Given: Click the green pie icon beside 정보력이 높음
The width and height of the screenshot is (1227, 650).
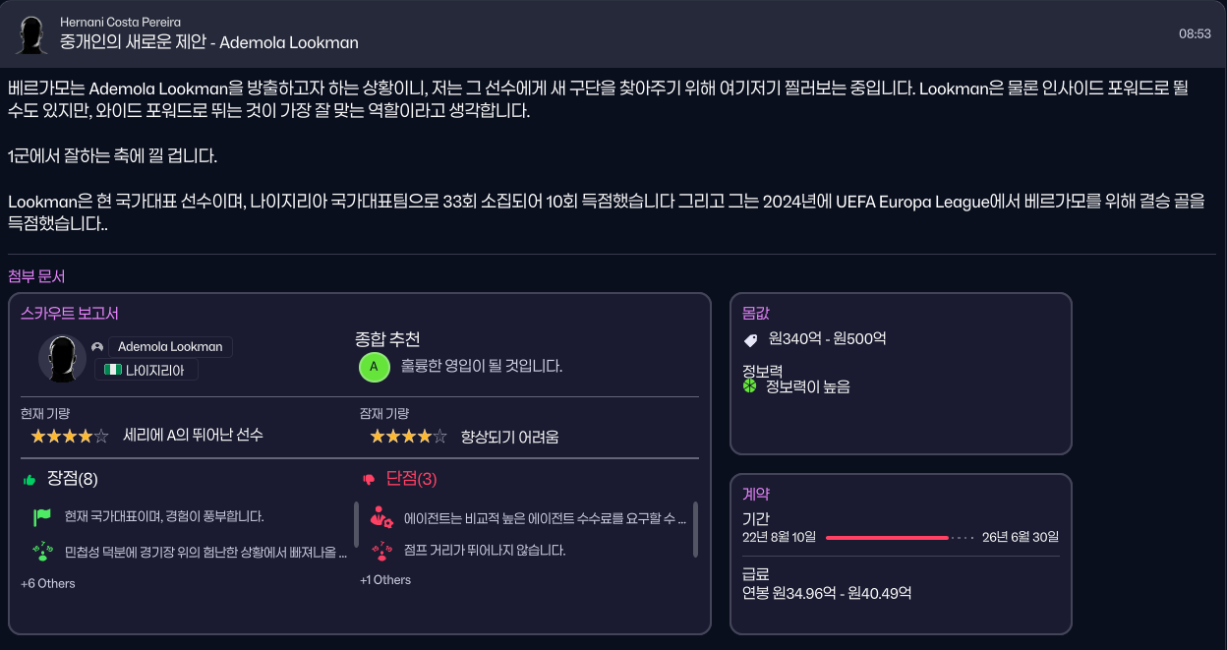Looking at the screenshot, I should (749, 387).
